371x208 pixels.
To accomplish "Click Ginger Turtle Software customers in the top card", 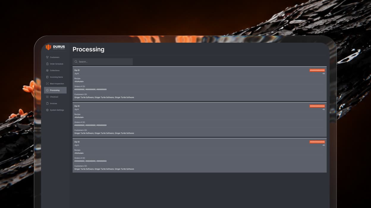I will coord(104,97).
